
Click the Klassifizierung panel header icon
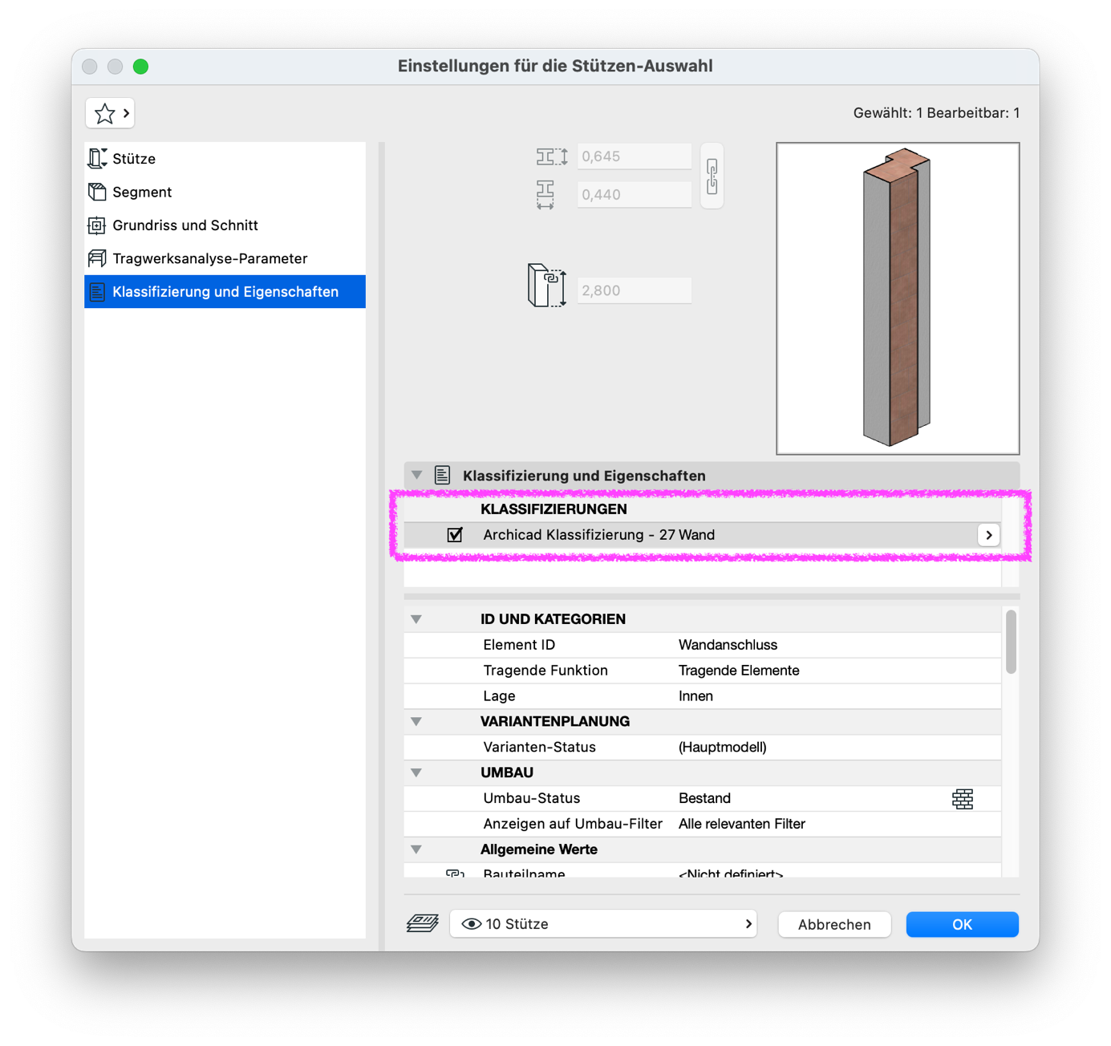click(443, 476)
